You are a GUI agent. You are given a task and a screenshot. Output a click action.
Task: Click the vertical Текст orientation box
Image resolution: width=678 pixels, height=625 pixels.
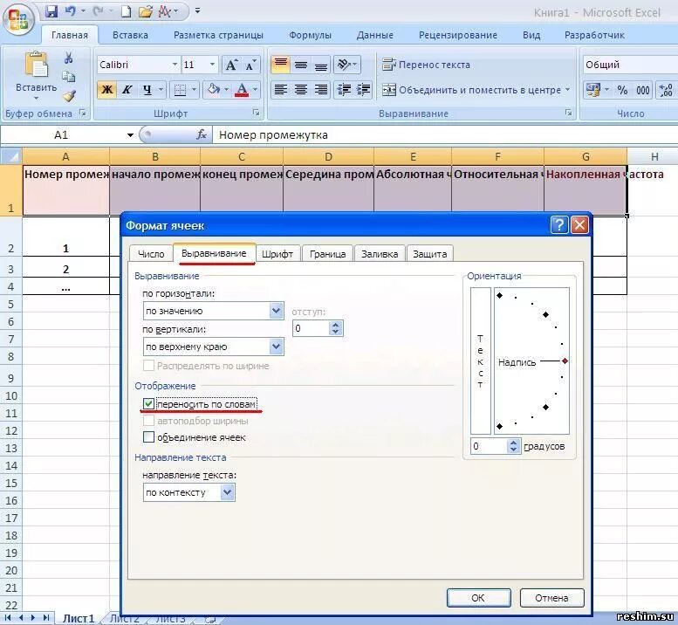[480, 361]
